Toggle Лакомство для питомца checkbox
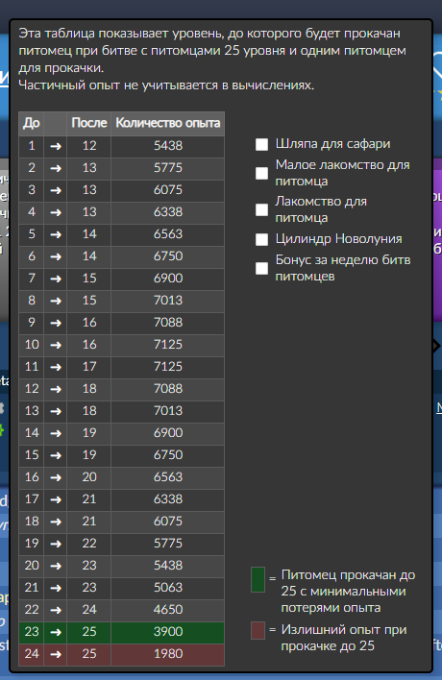The height and width of the screenshot is (680, 442). (x=261, y=210)
